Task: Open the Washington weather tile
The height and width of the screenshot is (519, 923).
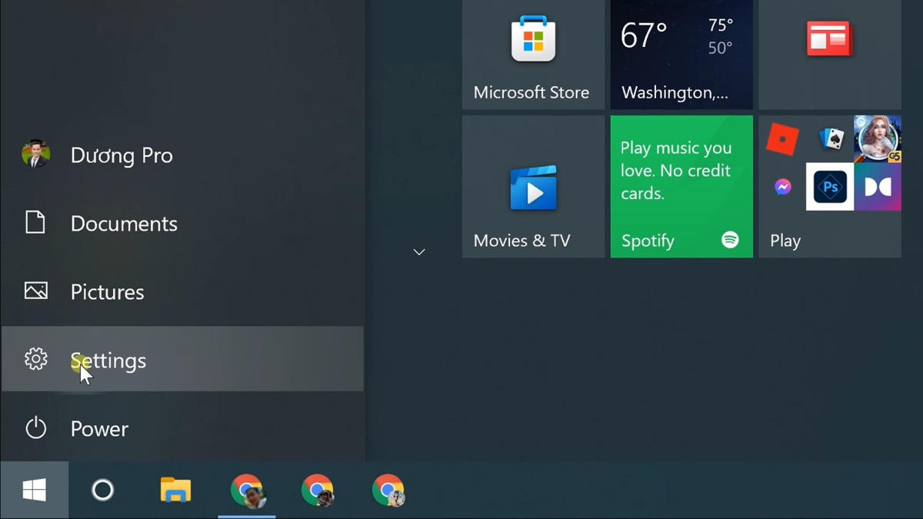Action: point(681,54)
